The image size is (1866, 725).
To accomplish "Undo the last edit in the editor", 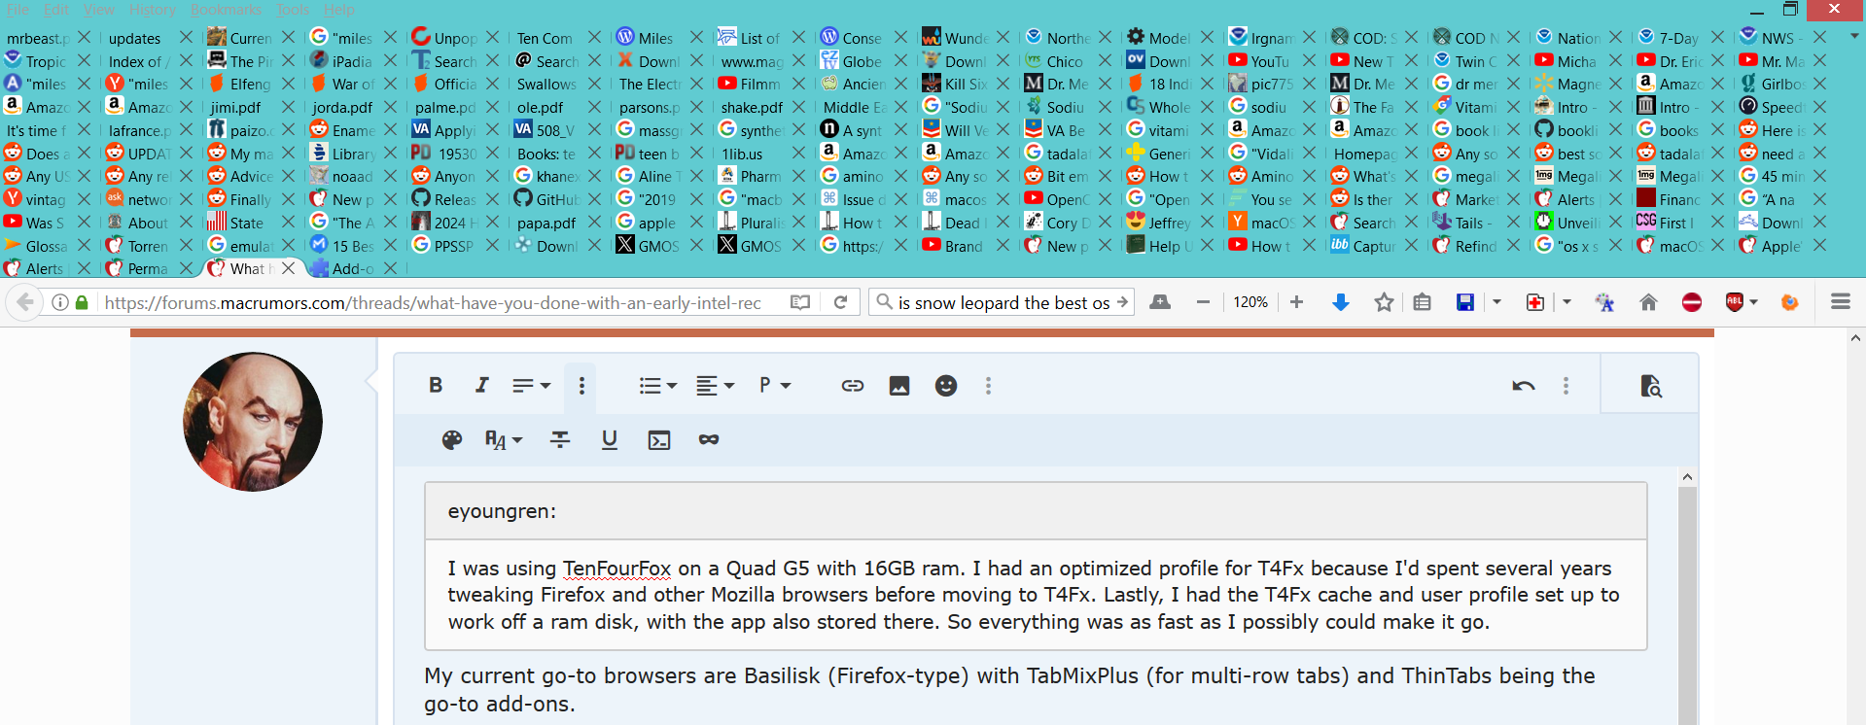I will pyautogui.click(x=1524, y=386).
